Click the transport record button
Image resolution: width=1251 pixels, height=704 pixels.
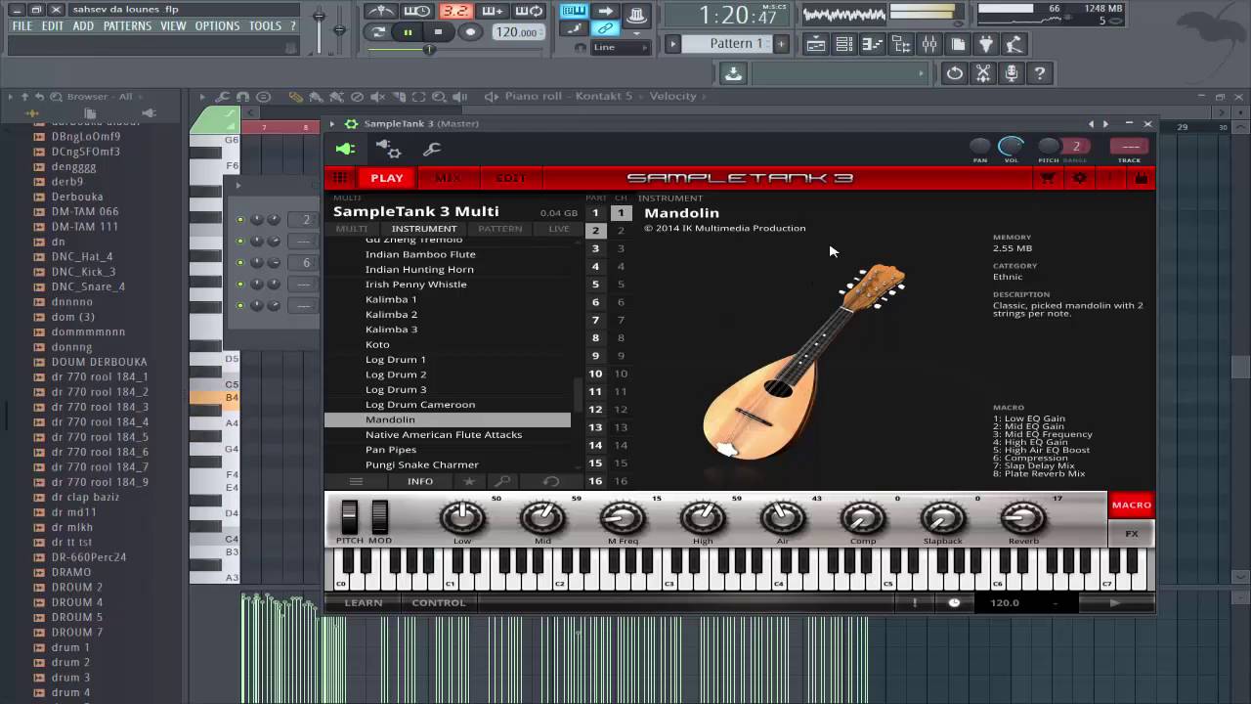pyautogui.click(x=470, y=32)
